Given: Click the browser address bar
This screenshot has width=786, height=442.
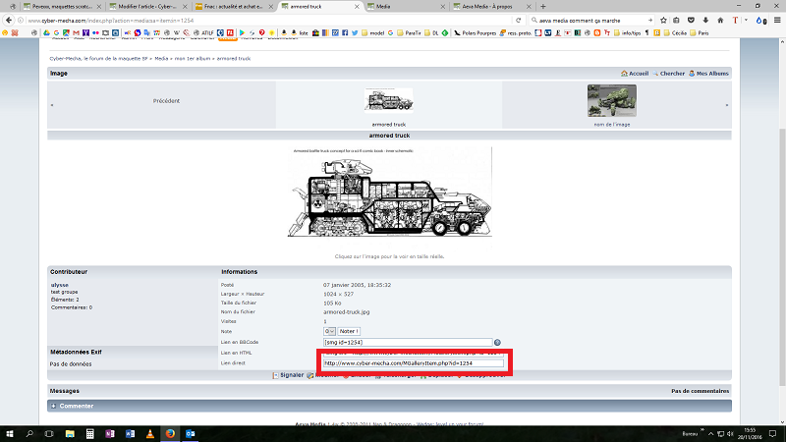Looking at the screenshot, I should [265, 20].
